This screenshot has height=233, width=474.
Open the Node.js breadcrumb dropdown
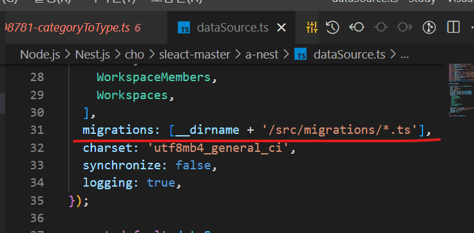point(40,55)
